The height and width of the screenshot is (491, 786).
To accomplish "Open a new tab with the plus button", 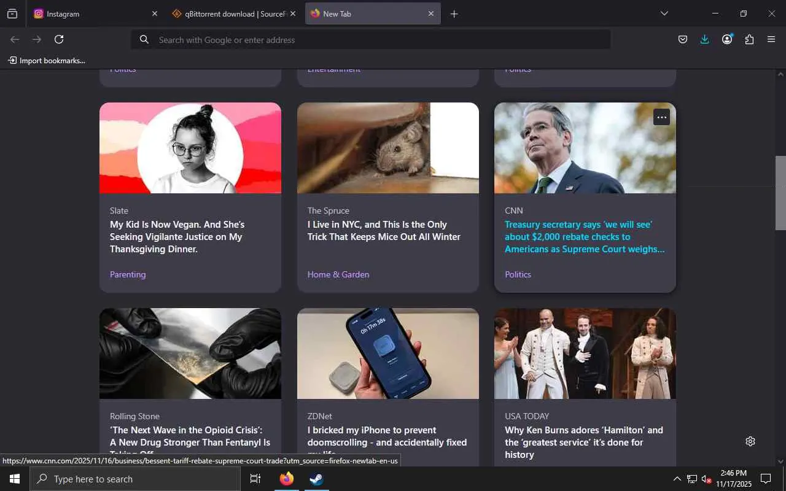I will click(454, 14).
